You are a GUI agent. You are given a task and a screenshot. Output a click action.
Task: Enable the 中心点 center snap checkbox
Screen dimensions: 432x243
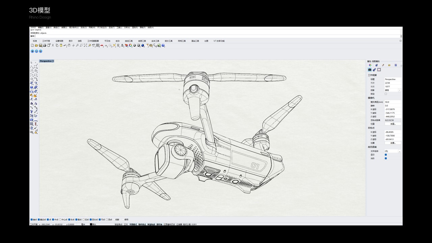point(60,220)
